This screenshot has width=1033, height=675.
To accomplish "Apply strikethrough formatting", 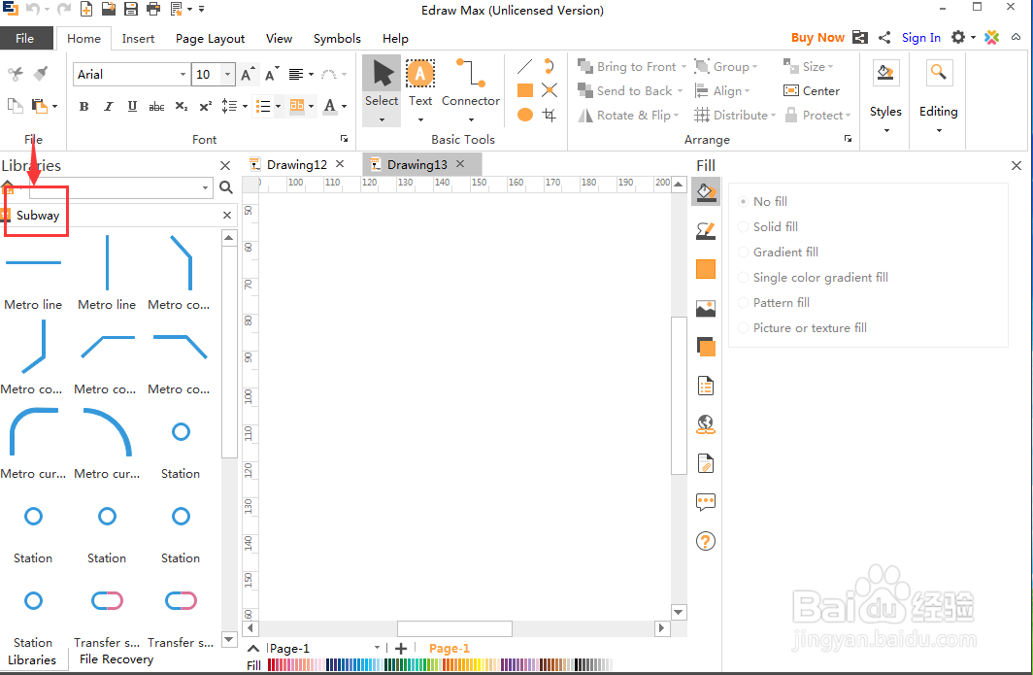I will pos(157,106).
